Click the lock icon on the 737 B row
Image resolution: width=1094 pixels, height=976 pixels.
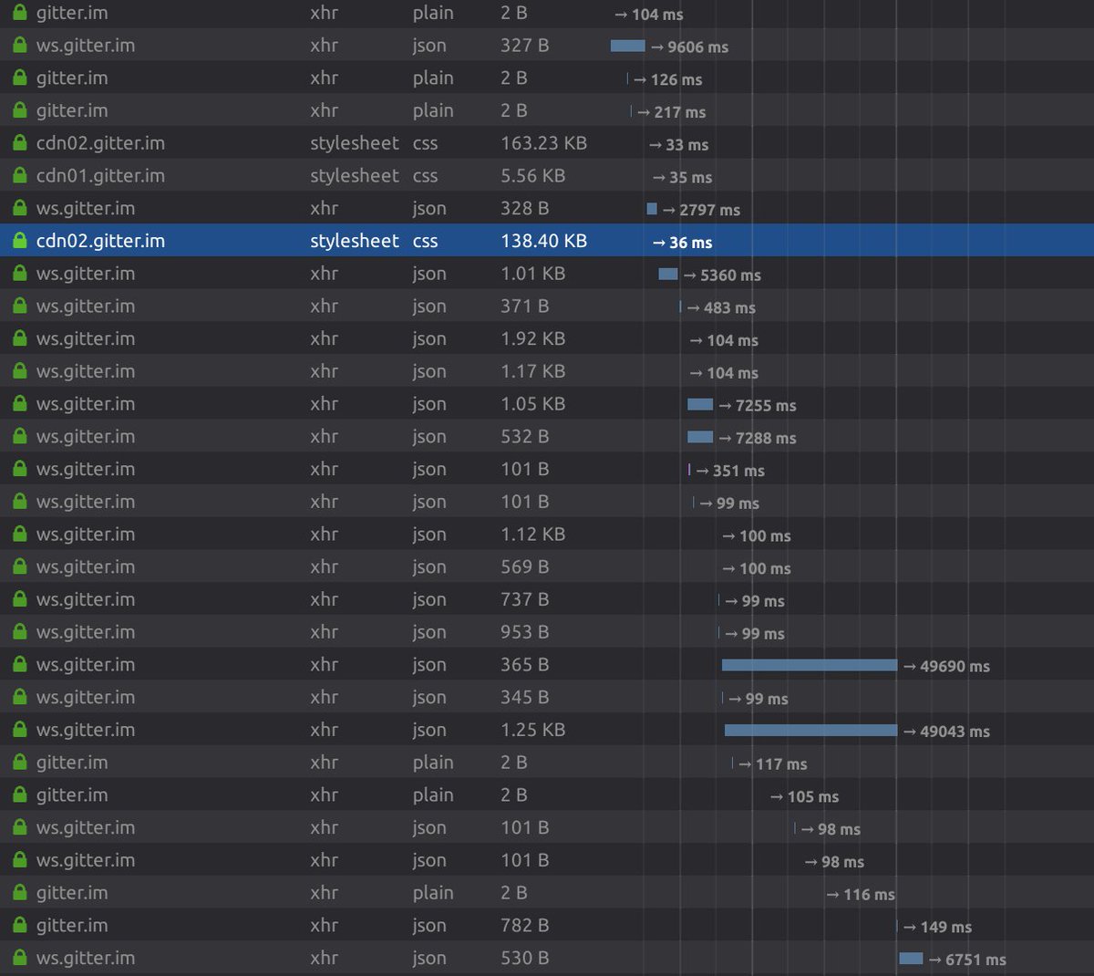(x=19, y=599)
